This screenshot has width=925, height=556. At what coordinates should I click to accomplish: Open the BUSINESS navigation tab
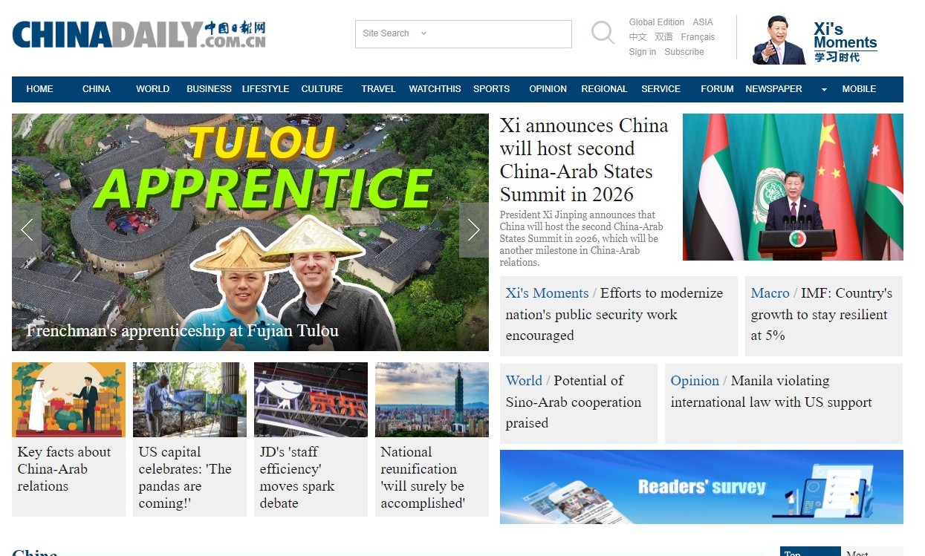coord(209,89)
